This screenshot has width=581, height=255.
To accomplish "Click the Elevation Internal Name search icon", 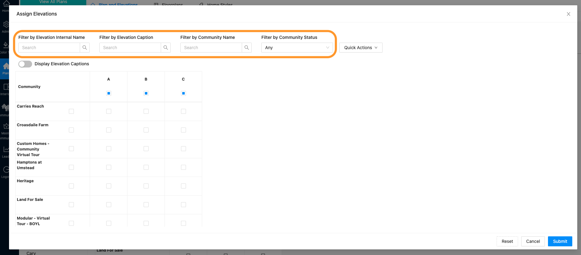I will coord(84,48).
